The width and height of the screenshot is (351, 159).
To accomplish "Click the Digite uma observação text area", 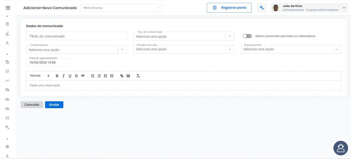I will [184, 85].
